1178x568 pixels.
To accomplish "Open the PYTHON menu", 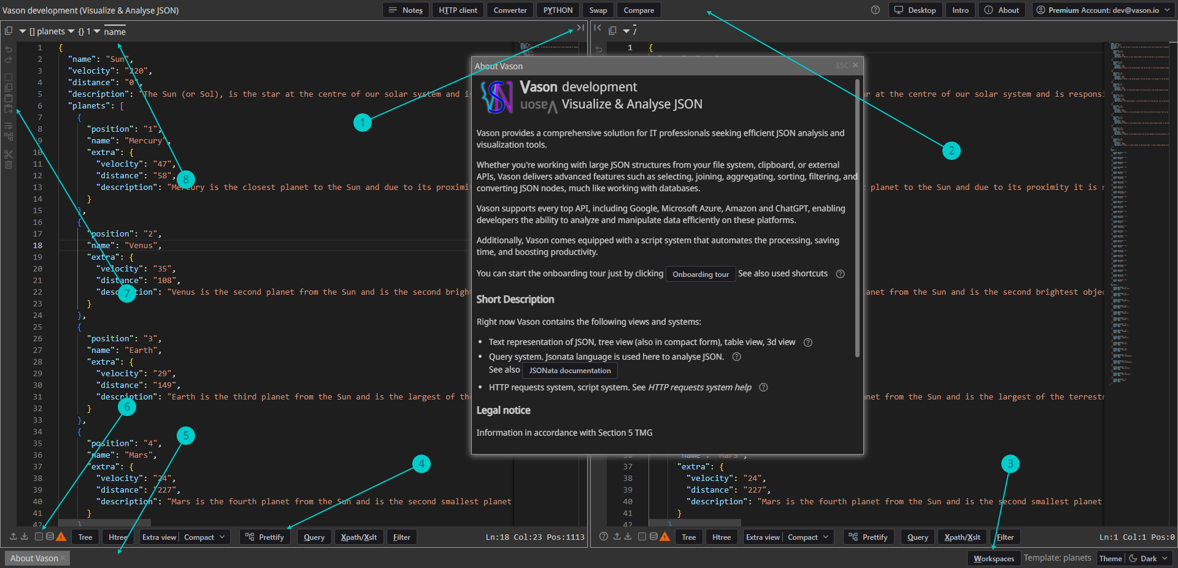I will tap(558, 10).
